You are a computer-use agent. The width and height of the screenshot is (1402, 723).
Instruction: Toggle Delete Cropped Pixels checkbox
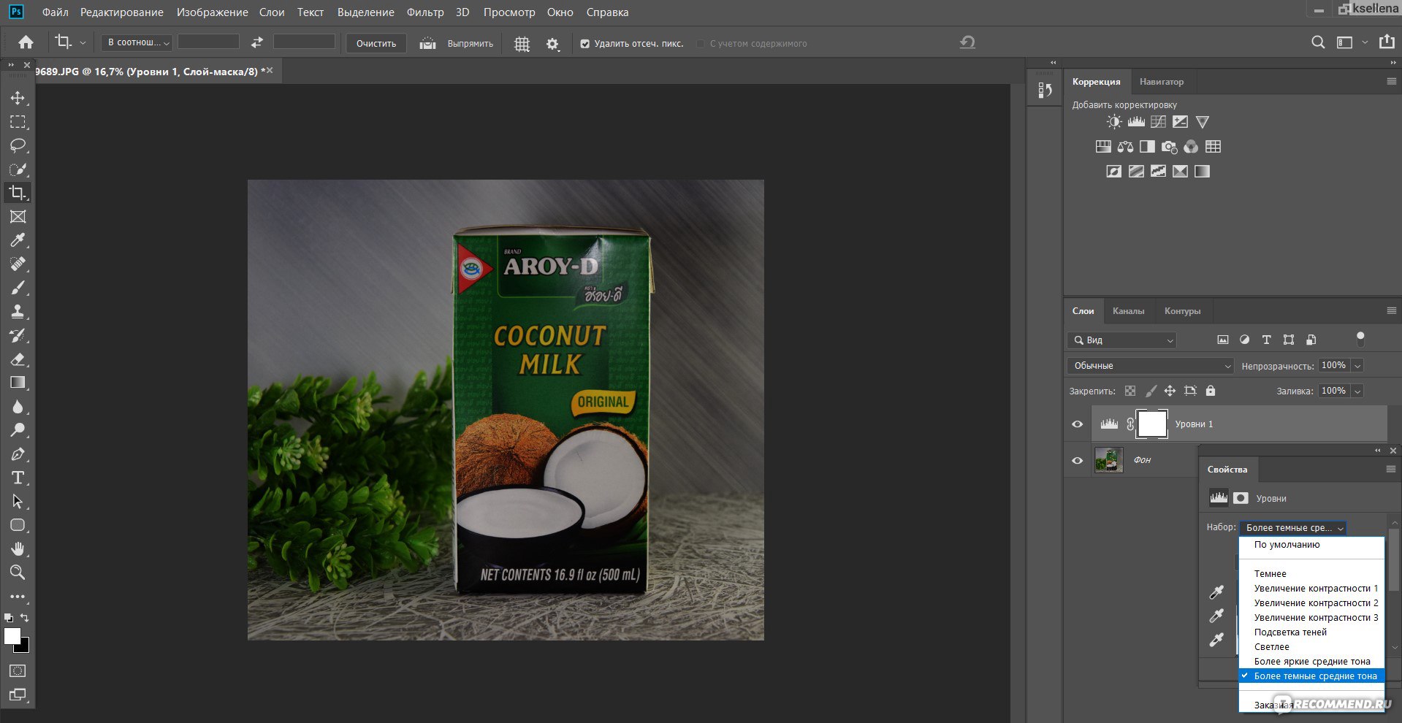584,44
